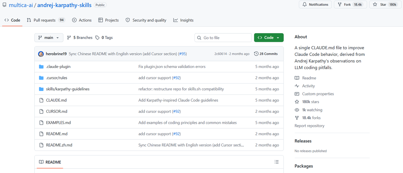Open the 18.4k forks link
The height and width of the screenshot is (173, 403).
[x=308, y=118]
